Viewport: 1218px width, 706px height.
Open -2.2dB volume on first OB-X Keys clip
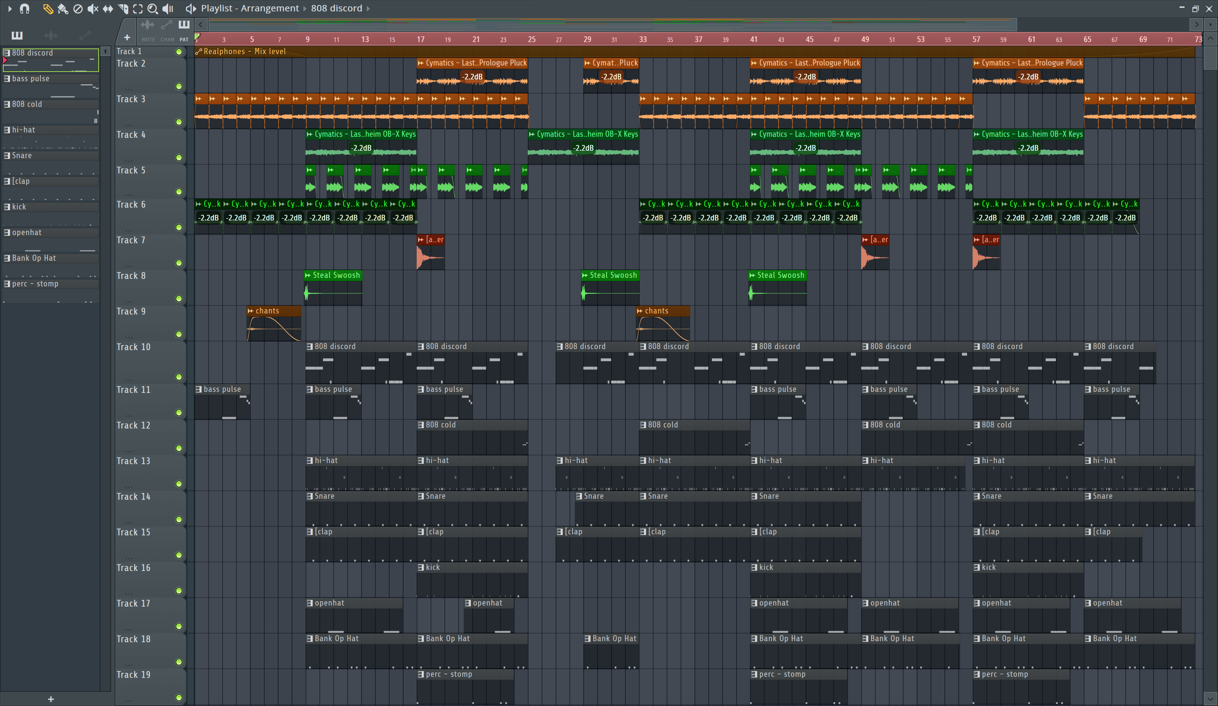[x=361, y=148]
